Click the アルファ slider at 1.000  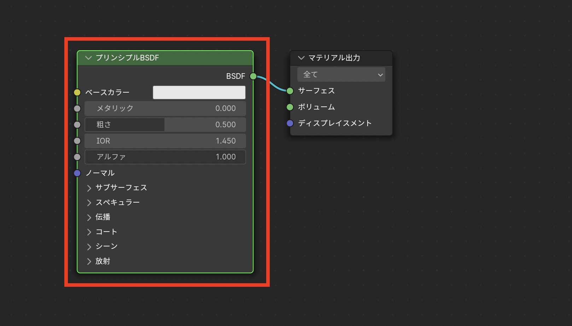pyautogui.click(x=165, y=157)
